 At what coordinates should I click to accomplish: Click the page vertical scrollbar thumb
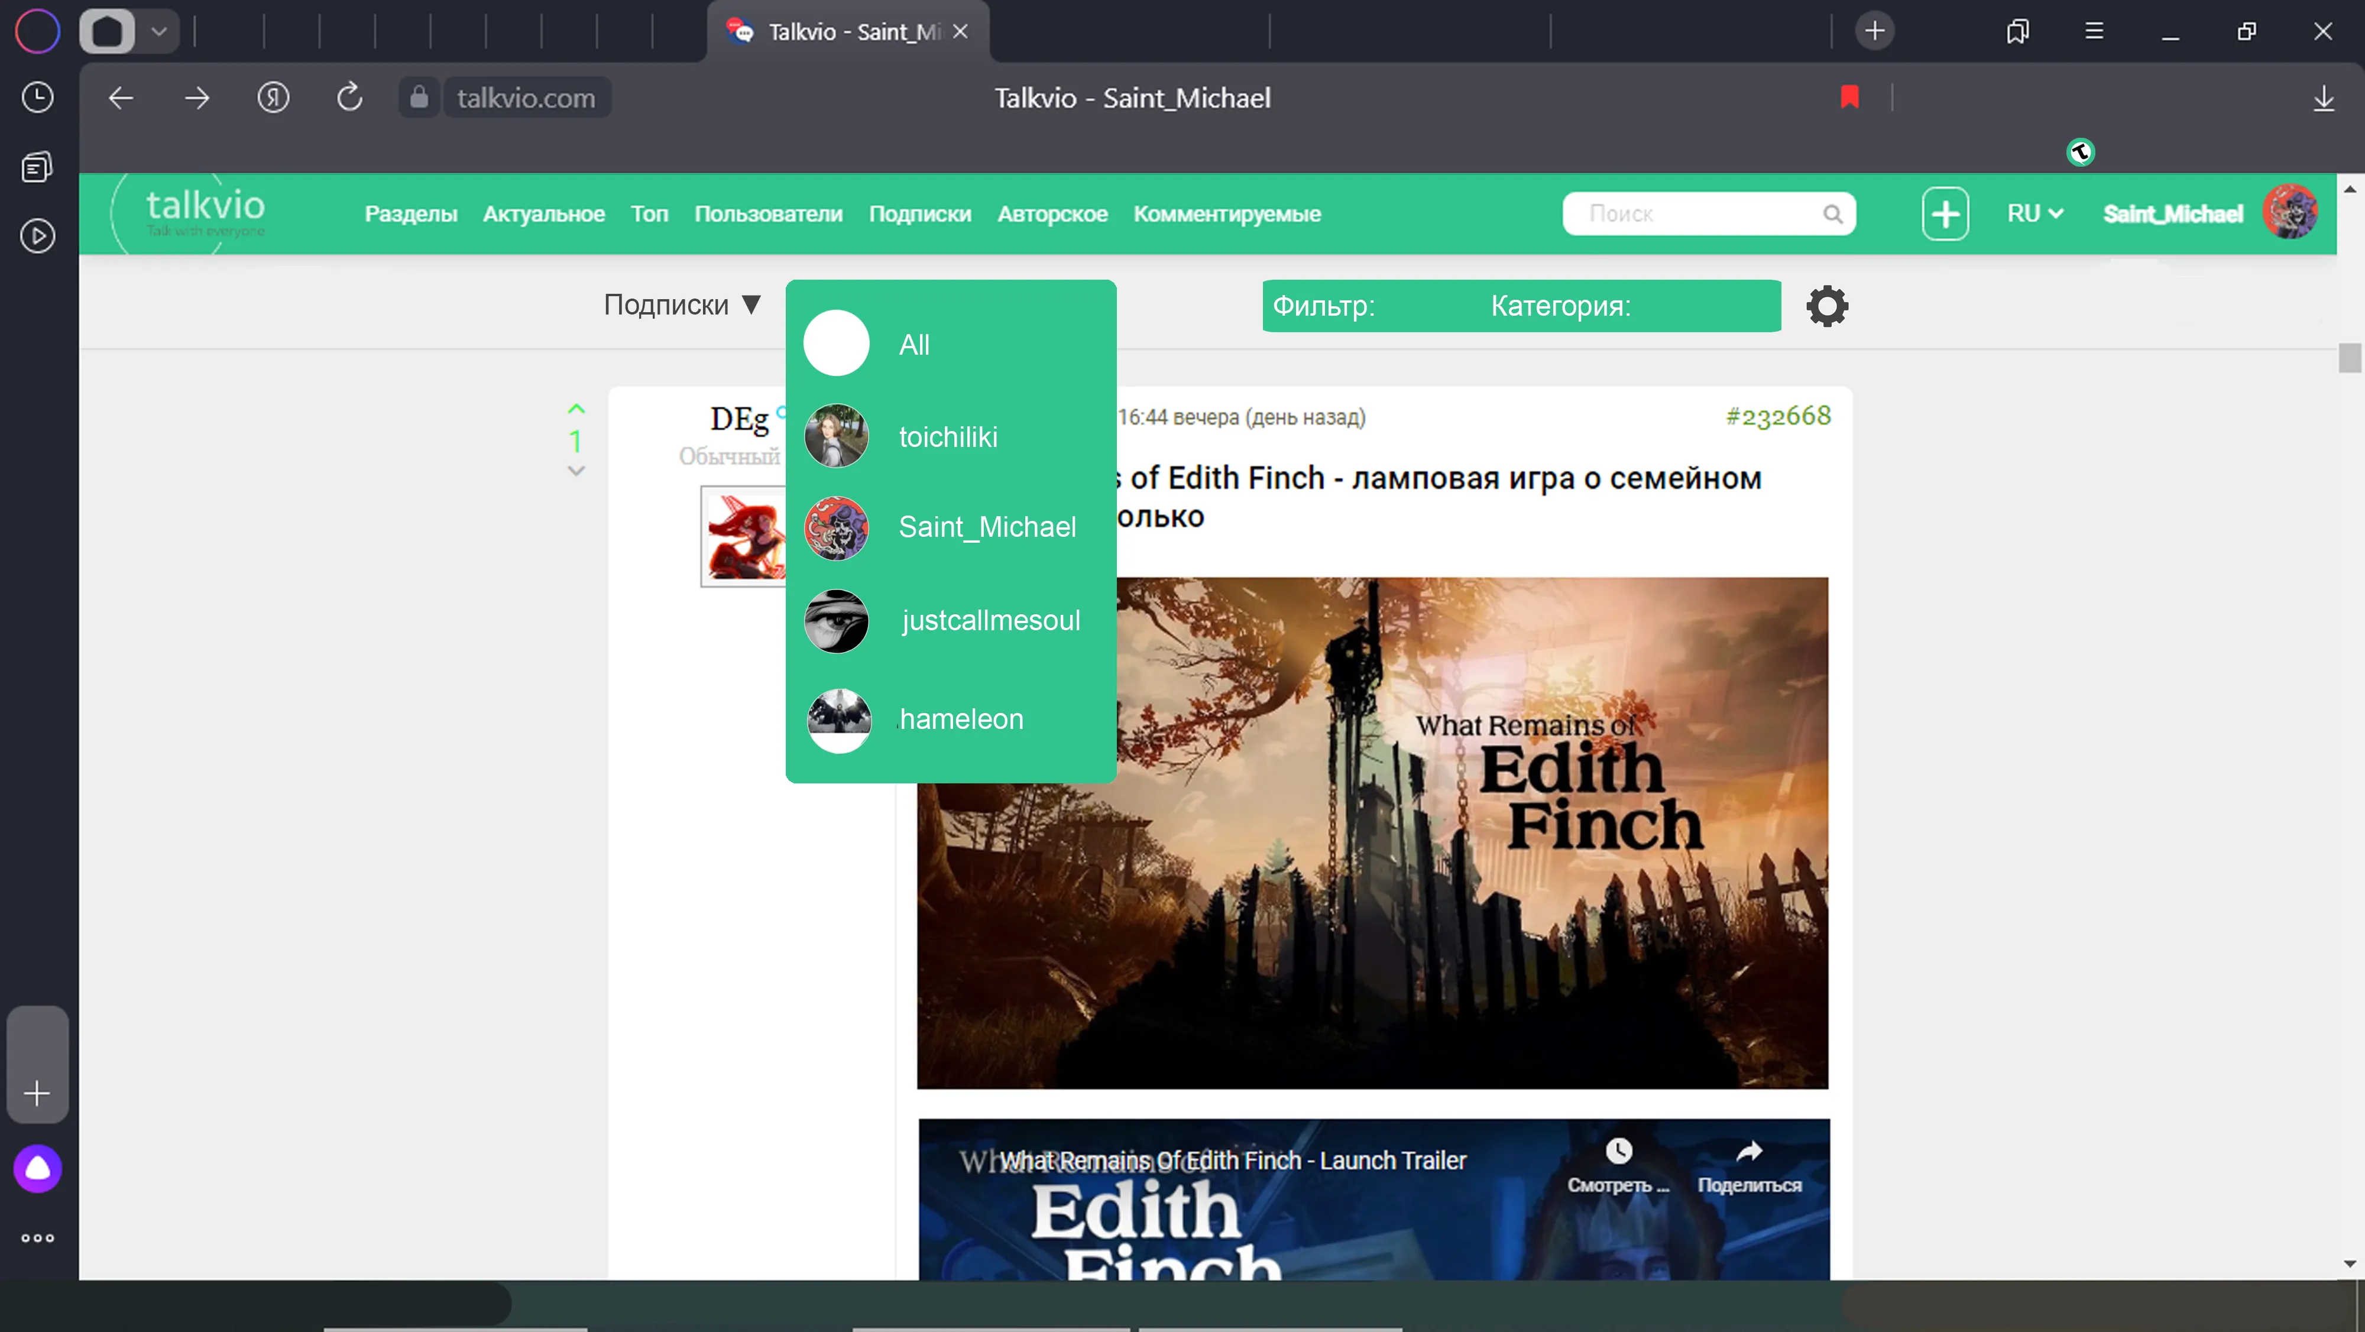(x=2350, y=358)
